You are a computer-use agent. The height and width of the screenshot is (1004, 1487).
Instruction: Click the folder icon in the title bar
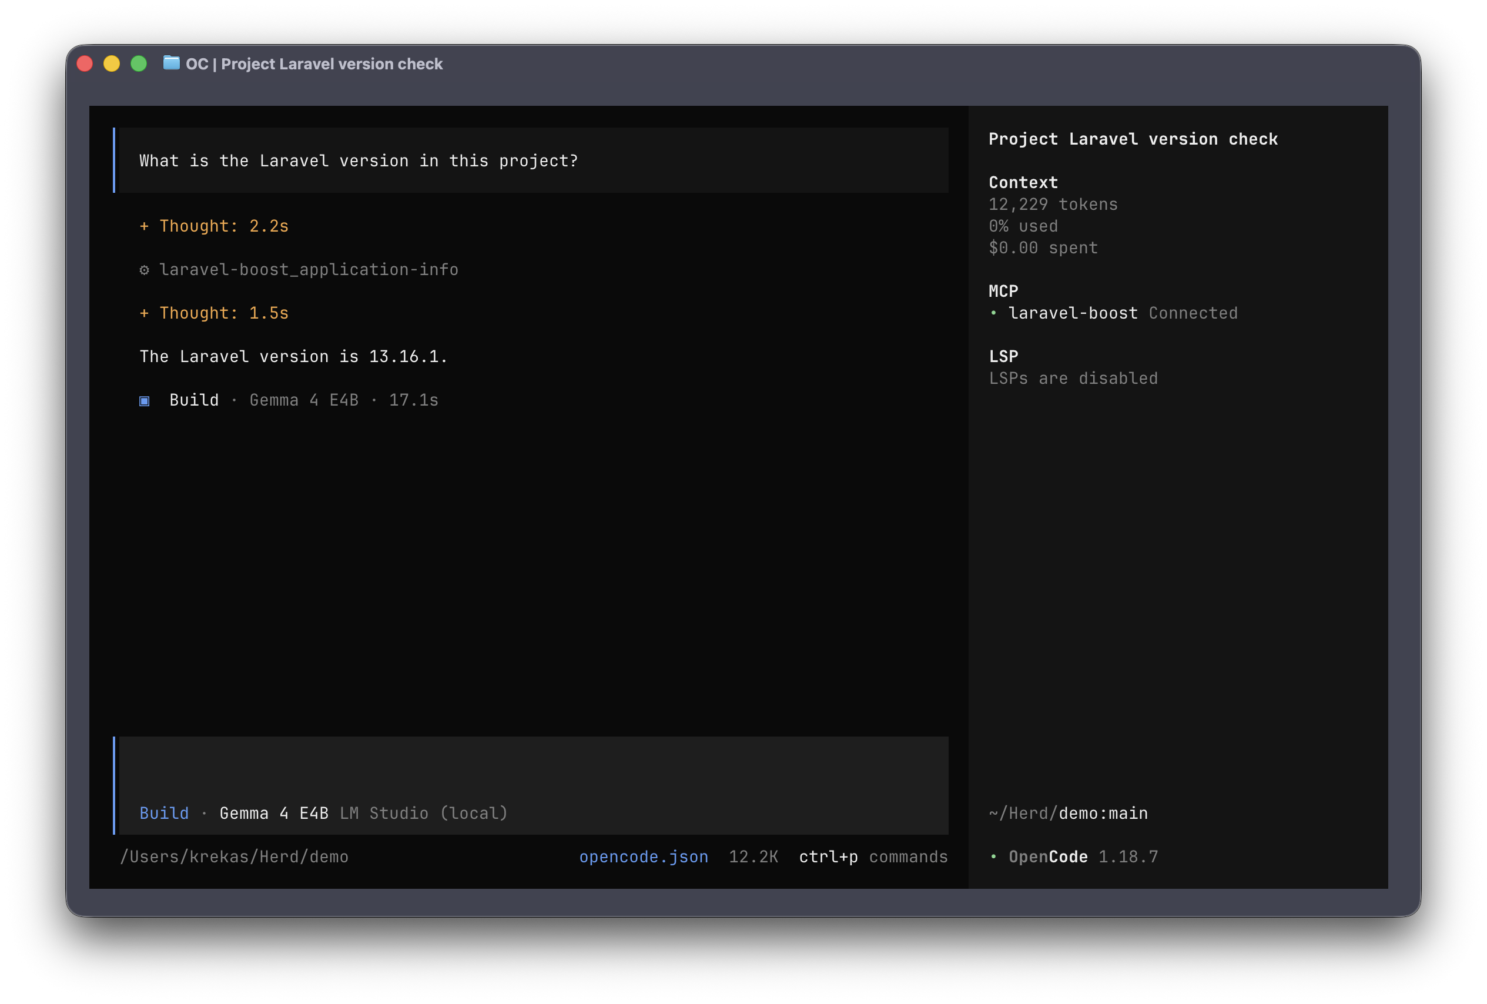[x=172, y=63]
